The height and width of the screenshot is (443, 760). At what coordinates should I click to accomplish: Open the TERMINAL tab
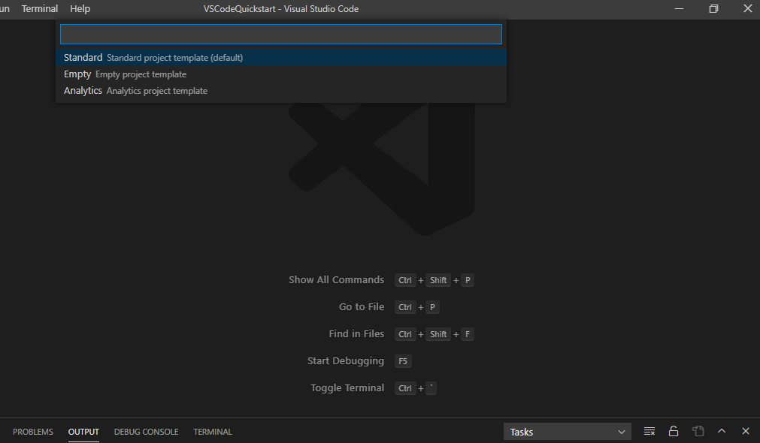(213, 432)
